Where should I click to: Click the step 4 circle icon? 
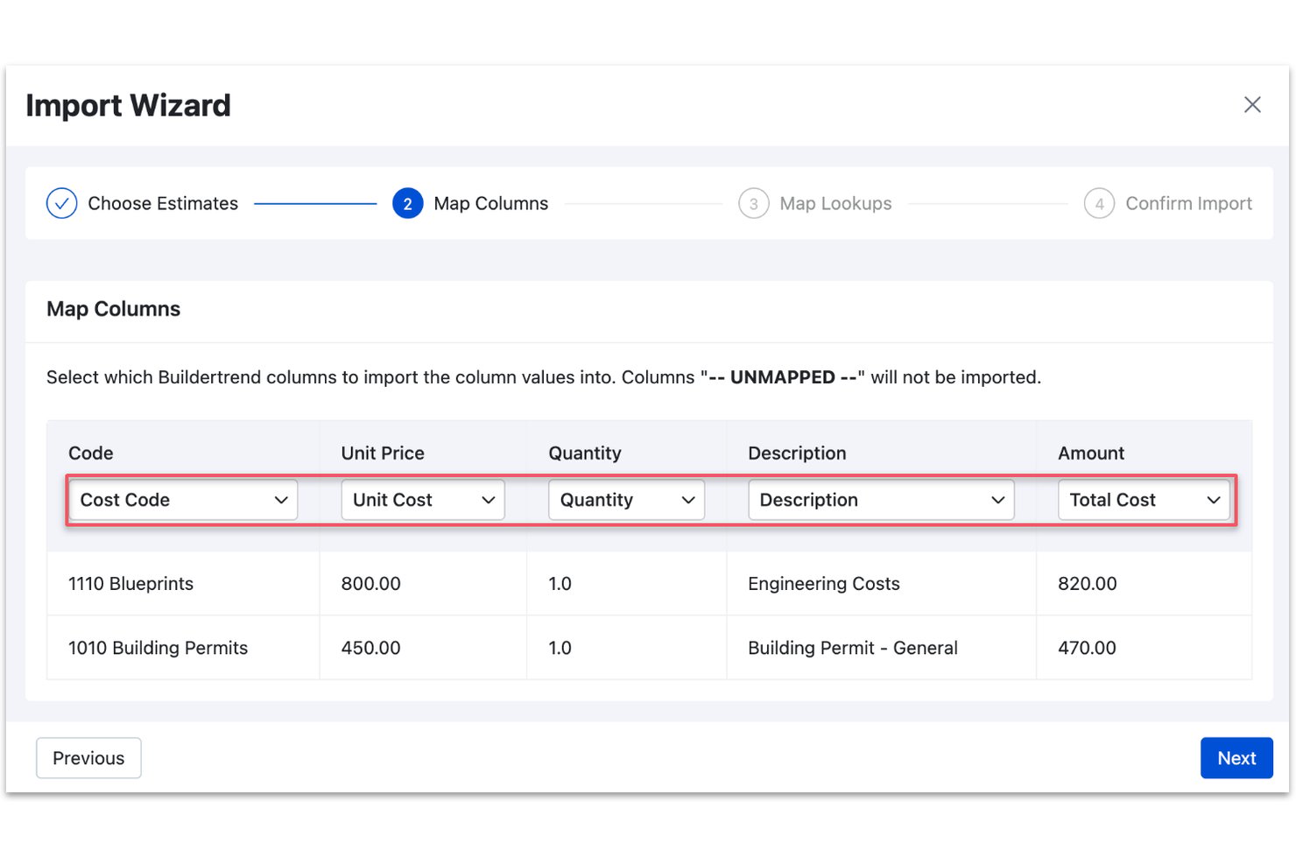tap(1099, 203)
